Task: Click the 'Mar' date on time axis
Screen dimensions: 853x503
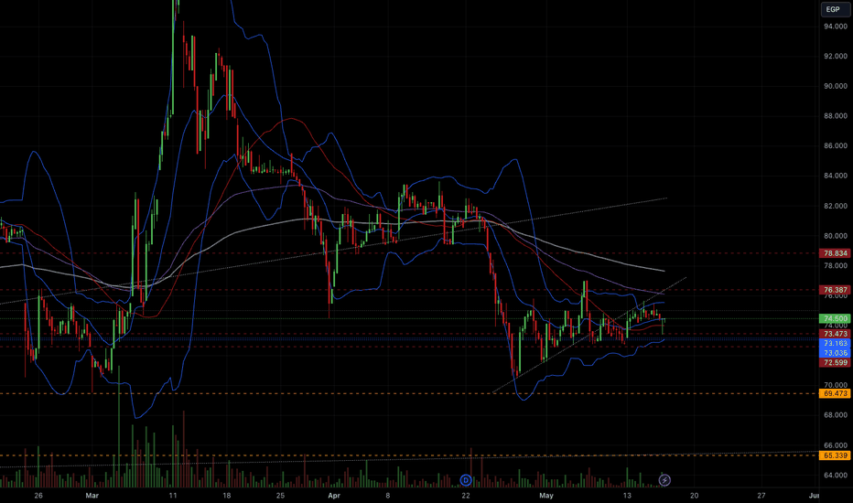Action: [92, 496]
